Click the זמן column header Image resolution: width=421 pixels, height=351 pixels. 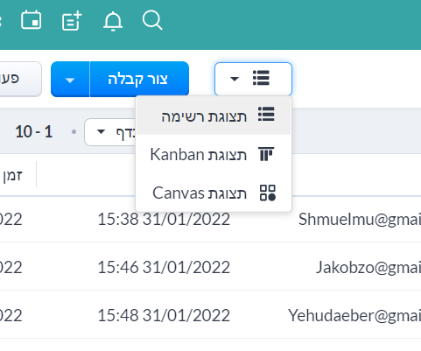[x=12, y=175]
